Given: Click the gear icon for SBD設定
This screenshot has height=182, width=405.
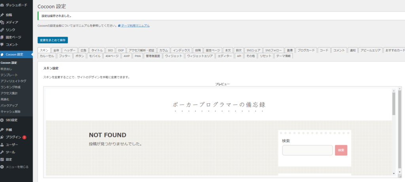Looking at the screenshot, I should point(2,120).
